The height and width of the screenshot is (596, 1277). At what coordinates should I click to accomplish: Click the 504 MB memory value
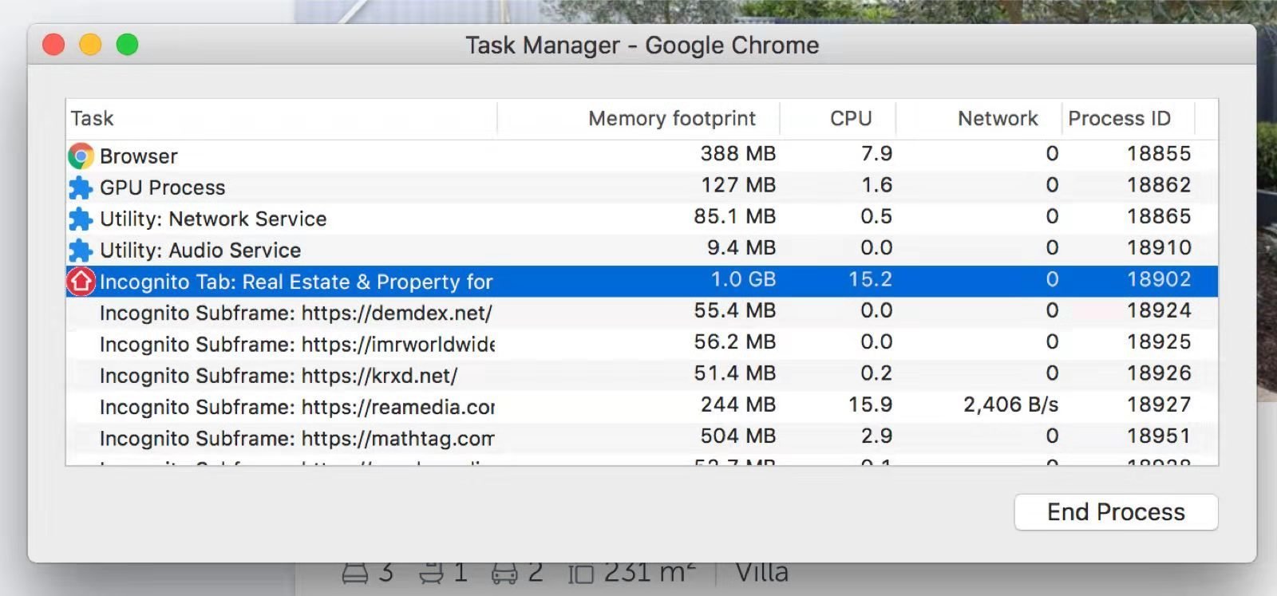738,436
